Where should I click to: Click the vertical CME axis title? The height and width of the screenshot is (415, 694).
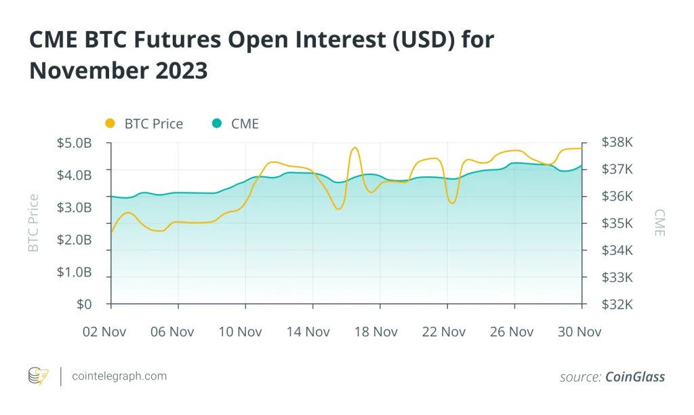659,223
